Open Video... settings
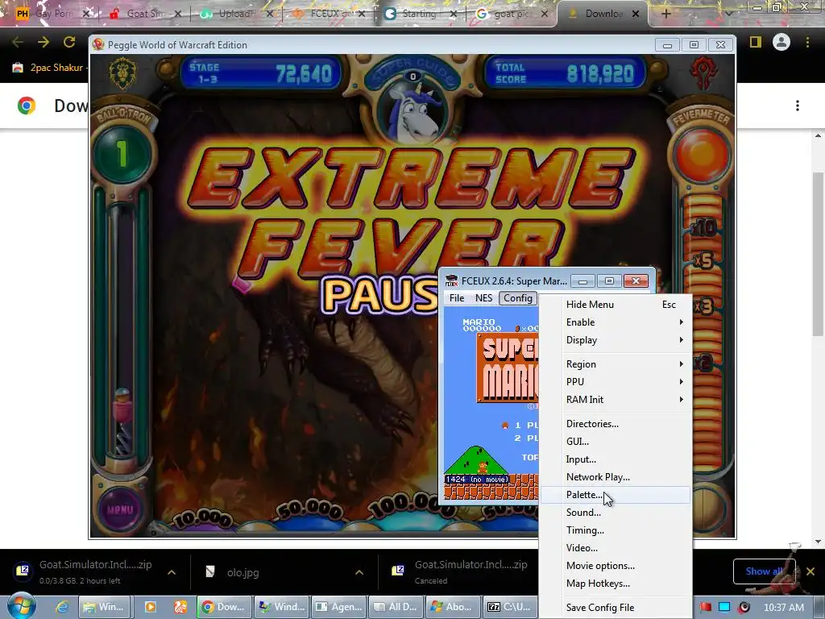 click(x=616, y=548)
